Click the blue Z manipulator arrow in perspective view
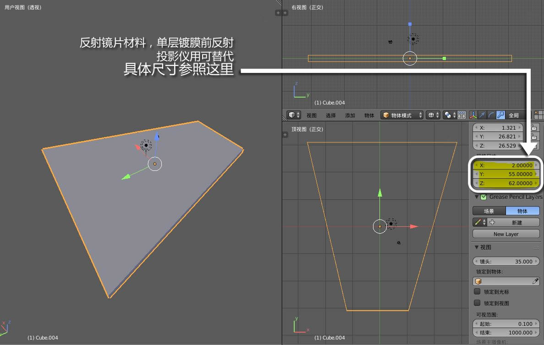The width and height of the screenshot is (544, 345). (157, 136)
